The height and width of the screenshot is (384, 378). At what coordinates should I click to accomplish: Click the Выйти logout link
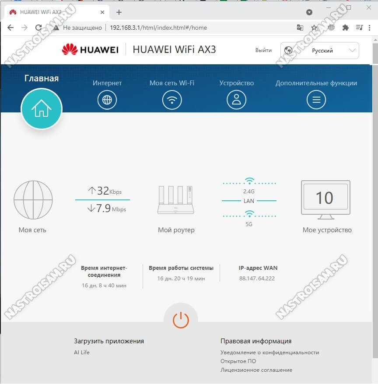tap(263, 51)
